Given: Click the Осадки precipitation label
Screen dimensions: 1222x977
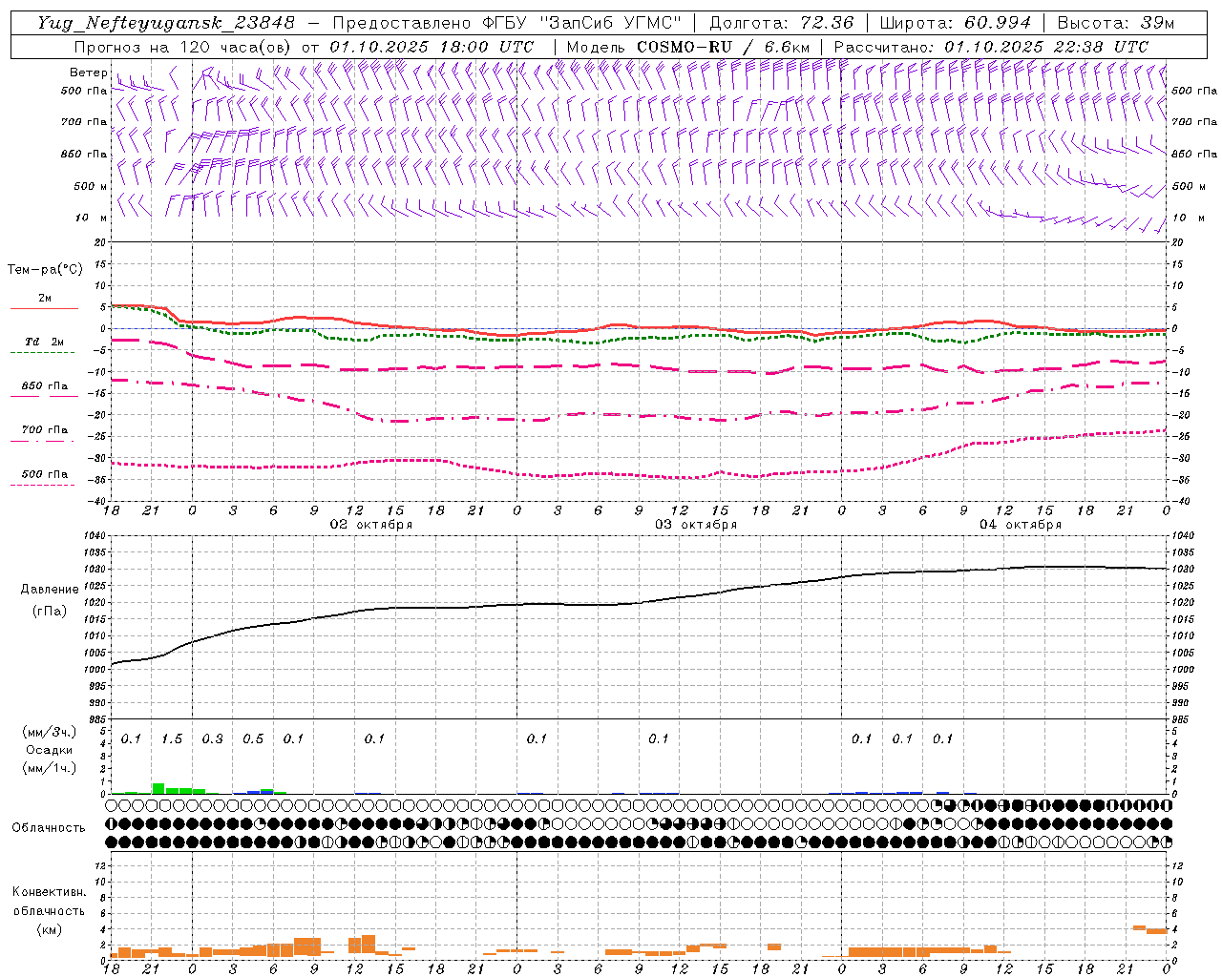Looking at the screenshot, I should (49, 750).
